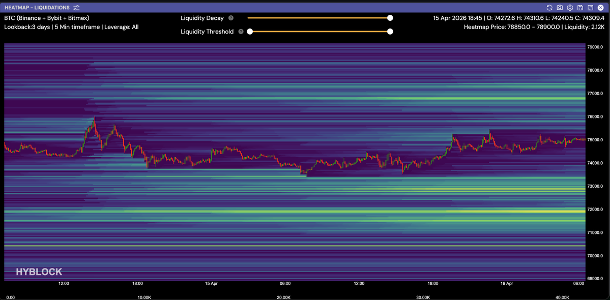Image resolution: width=610 pixels, height=300 pixels.
Task: Click the 72000.0 price axis label
Action: coord(595,209)
